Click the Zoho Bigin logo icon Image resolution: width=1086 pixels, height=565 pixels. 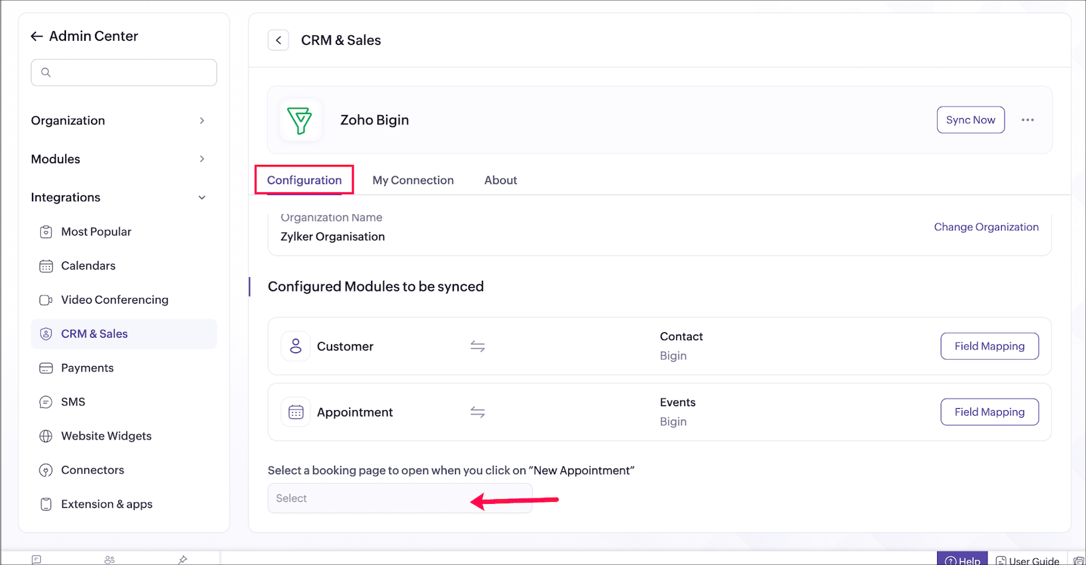300,120
